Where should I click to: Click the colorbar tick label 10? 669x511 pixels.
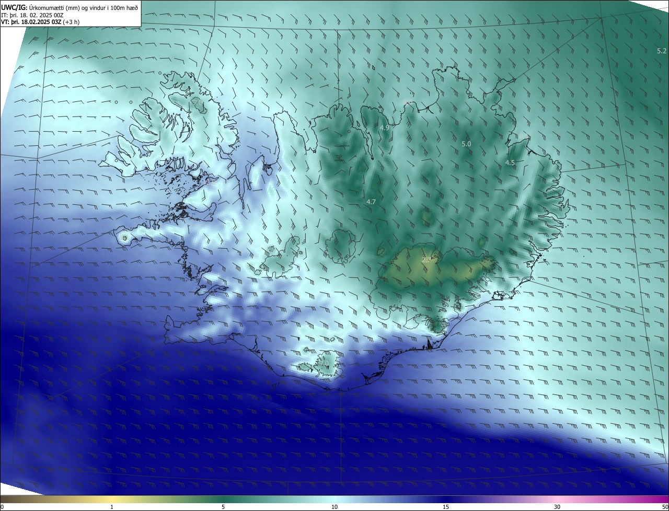(334, 507)
